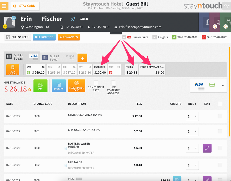Click the guest email address
This screenshot has width=231, height=181.
point(140,27)
